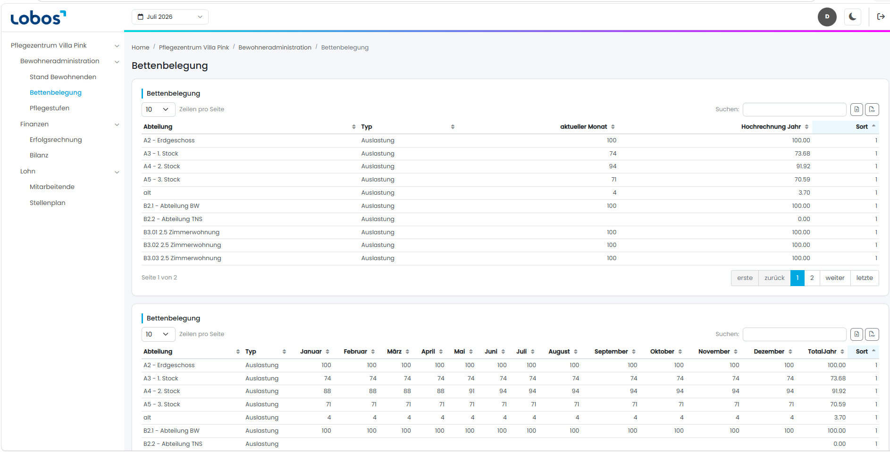Go to page 2 of first table
The width and height of the screenshot is (890, 452).
click(x=812, y=278)
